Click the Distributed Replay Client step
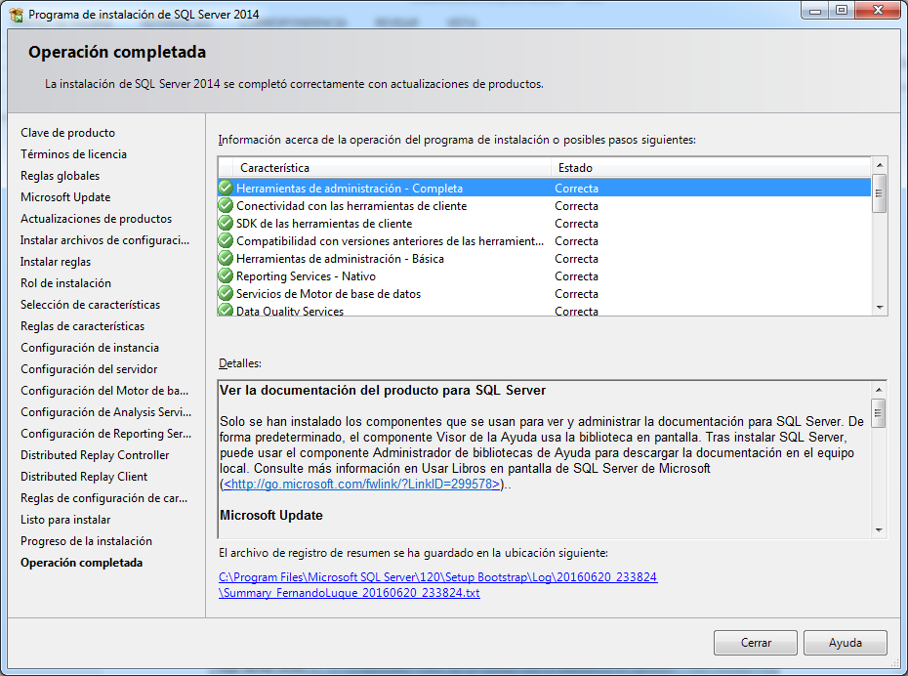908x676 pixels. pos(84,476)
